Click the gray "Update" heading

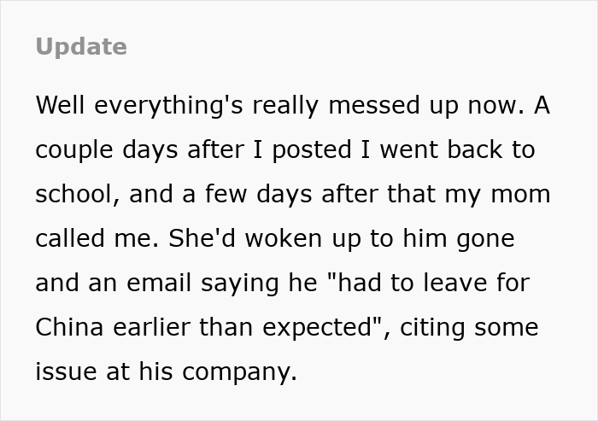click(81, 47)
